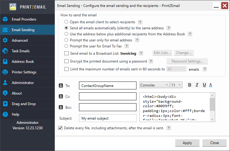Click the Password Settings button

click(x=187, y=61)
